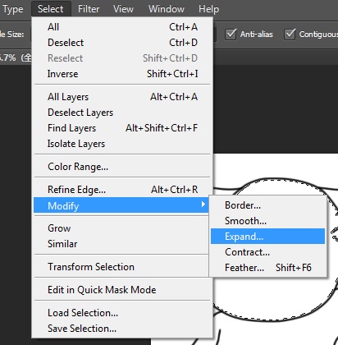Viewport: 338px width, 345px height.
Task: Open the Window menu
Action: click(x=167, y=9)
